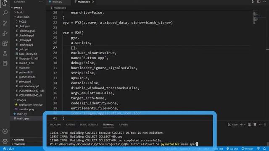Split the editor to the right

[258, 2]
